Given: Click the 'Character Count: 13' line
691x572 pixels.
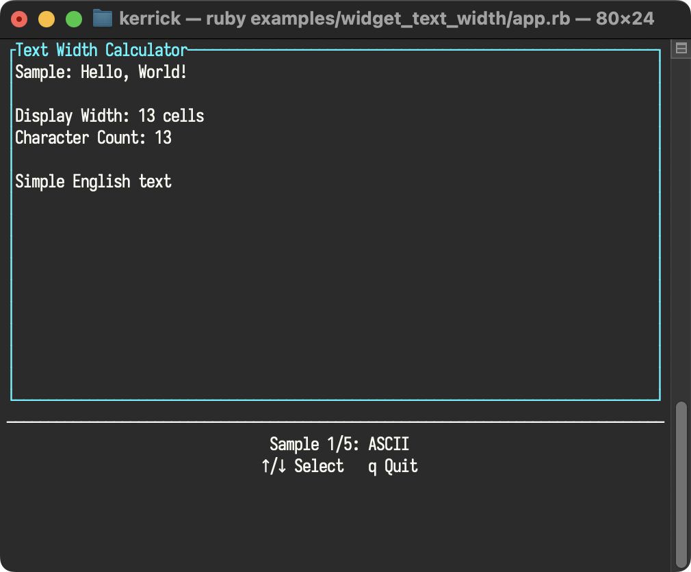Looking at the screenshot, I should [94, 138].
